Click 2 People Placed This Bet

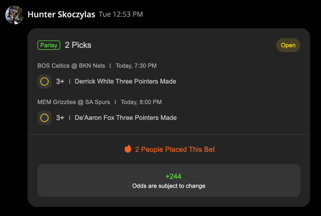coord(175,149)
